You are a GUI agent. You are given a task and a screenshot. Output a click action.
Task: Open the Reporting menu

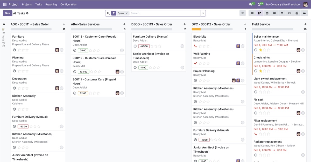click(51, 4)
